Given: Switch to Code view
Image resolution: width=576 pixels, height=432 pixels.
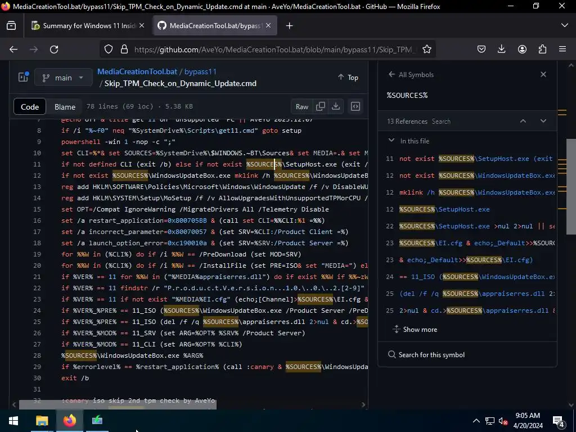Looking at the screenshot, I should [30, 107].
